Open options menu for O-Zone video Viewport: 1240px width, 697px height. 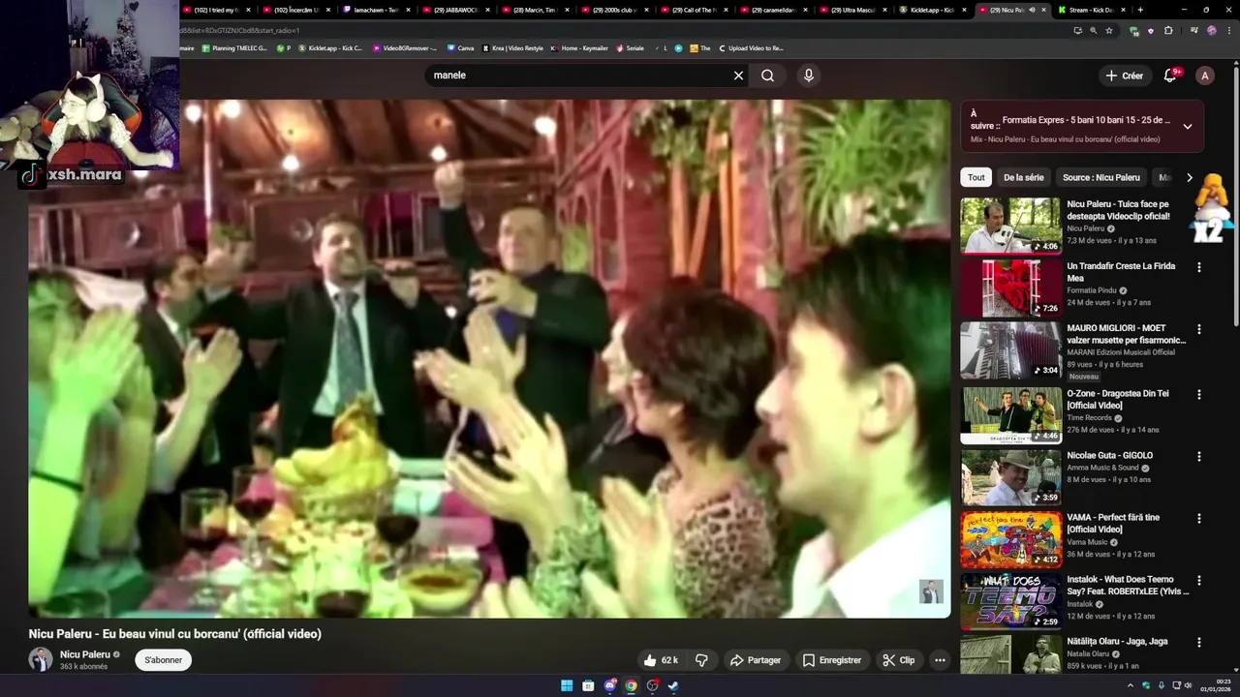click(1199, 395)
